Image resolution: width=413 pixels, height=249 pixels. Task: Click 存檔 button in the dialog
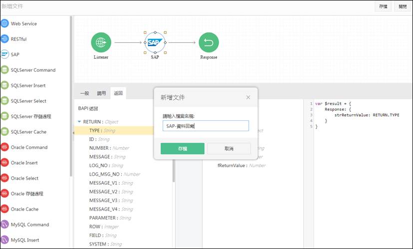tap(183, 149)
